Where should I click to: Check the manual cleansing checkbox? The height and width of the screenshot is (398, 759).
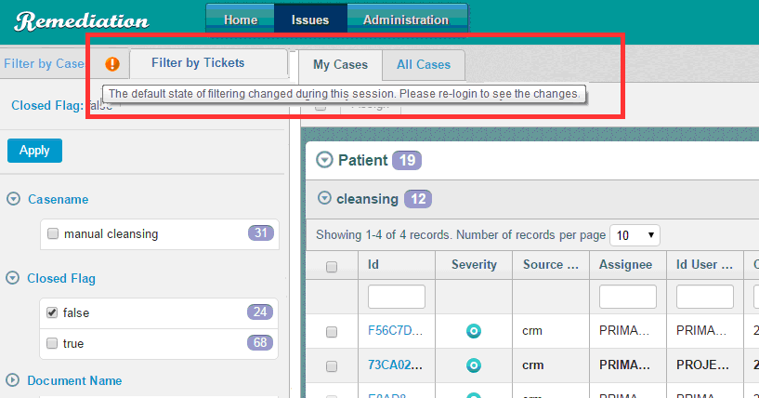point(53,233)
